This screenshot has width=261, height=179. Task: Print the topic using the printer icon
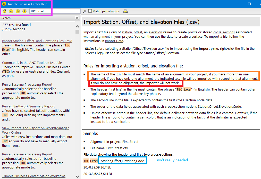(125, 11)
